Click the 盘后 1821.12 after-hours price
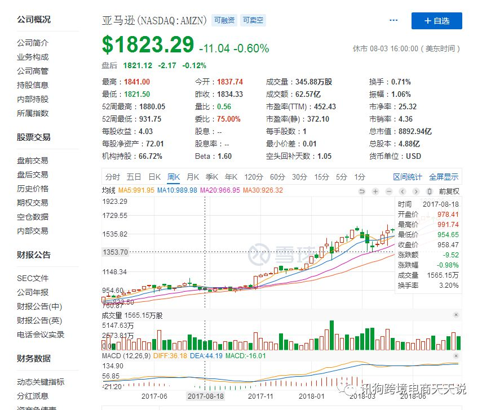The width and height of the screenshot is (482, 410). pos(138,65)
